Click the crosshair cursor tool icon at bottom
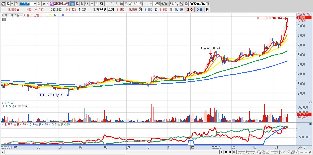Image resolution: width=313 pixels, height=155 pixels. tap(272, 152)
